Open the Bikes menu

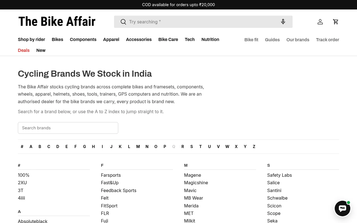pyautogui.click(x=57, y=40)
